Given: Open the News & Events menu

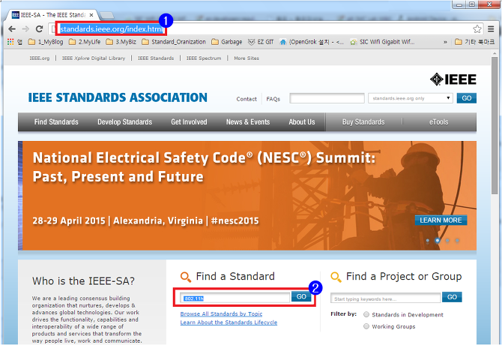Looking at the screenshot, I should (x=248, y=122).
